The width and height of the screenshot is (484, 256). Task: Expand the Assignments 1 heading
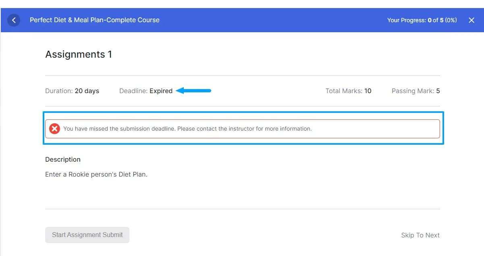[78, 54]
